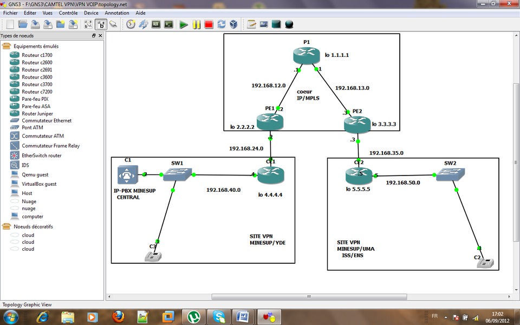Open the snapshot clock icon
Image resolution: width=520 pixels, height=325 pixels.
point(131,24)
